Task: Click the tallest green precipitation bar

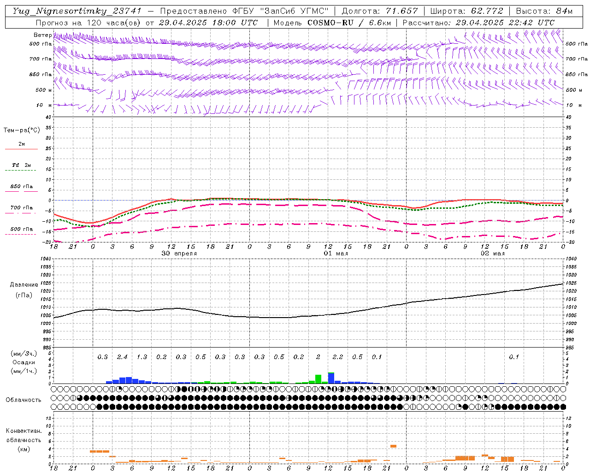Action: point(318,379)
